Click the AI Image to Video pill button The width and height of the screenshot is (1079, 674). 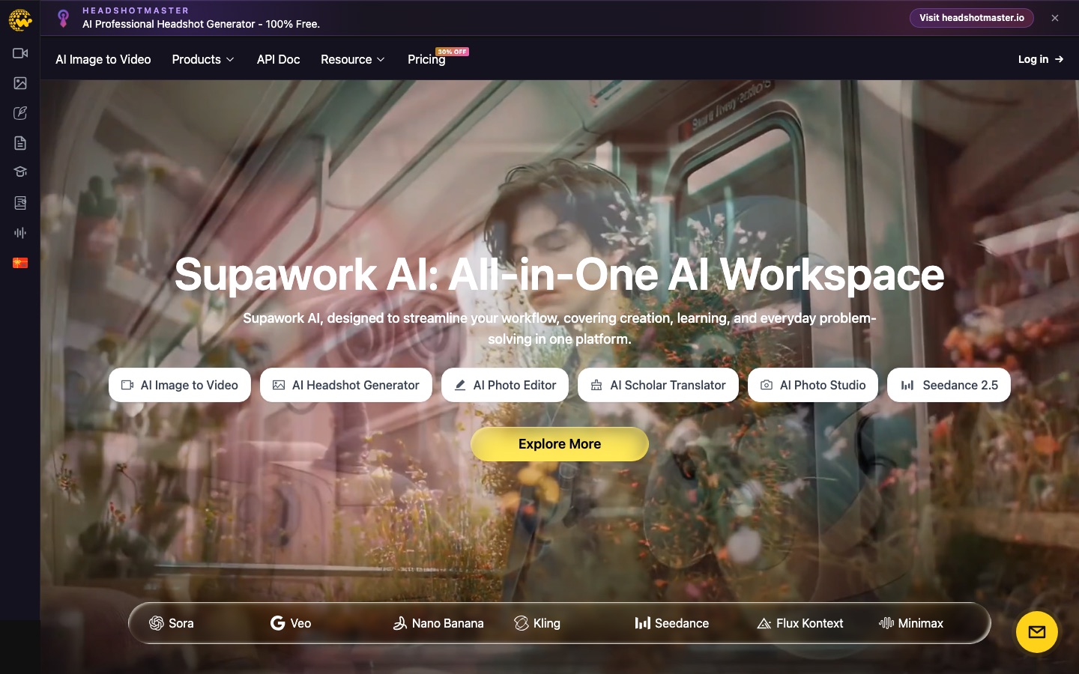pyautogui.click(x=180, y=385)
